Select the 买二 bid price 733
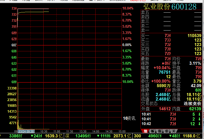The image size is (204, 139). [x=168, y=40]
